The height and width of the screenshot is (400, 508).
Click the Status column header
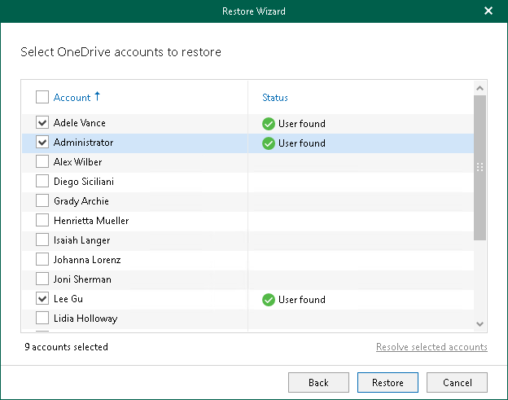point(275,98)
